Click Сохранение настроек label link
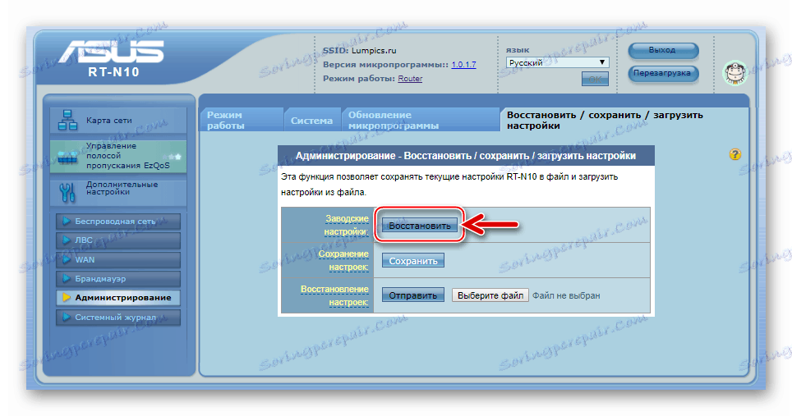The image size is (792, 416). tap(343, 260)
